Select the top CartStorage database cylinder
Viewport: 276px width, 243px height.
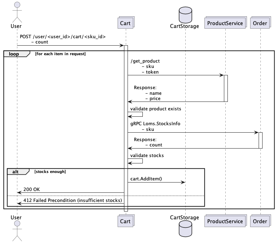pos(185,14)
